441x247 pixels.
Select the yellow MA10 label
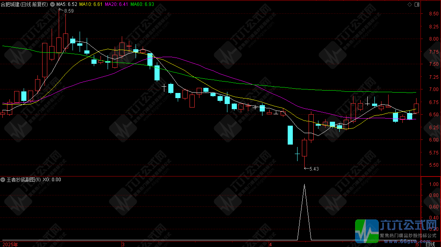point(91,4)
